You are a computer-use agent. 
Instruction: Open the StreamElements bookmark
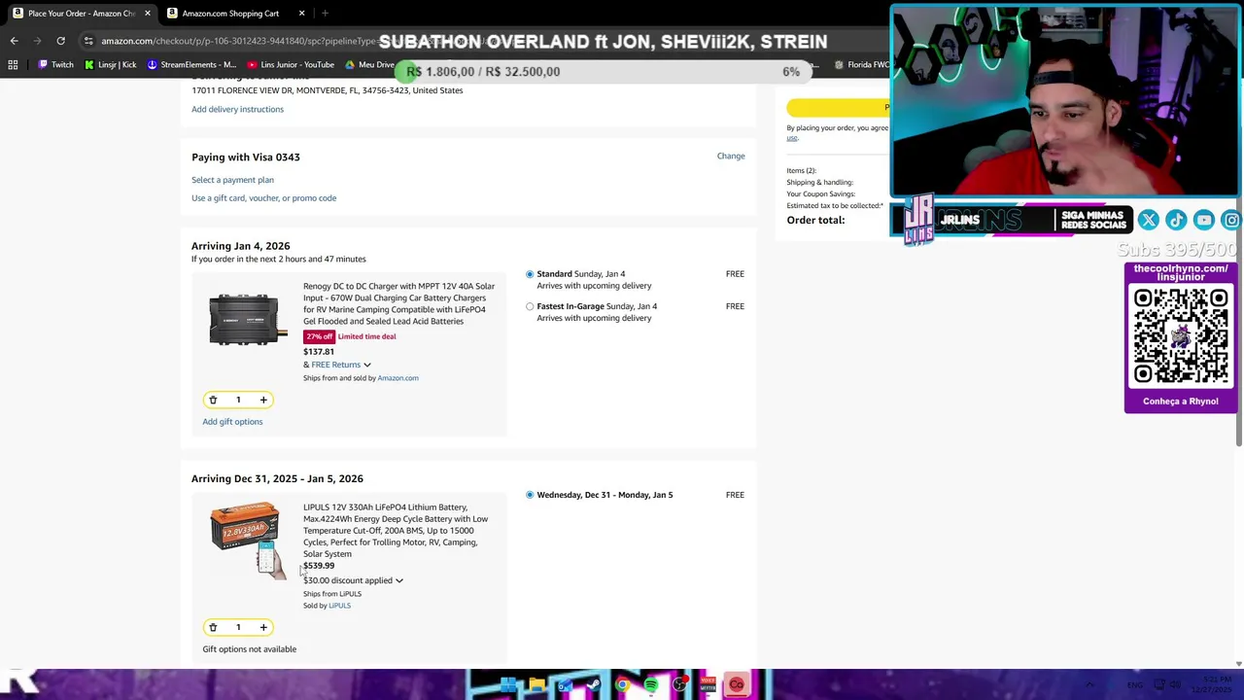coord(191,65)
